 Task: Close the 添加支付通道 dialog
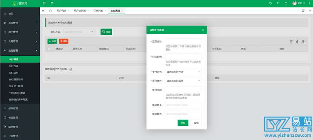click(203, 30)
